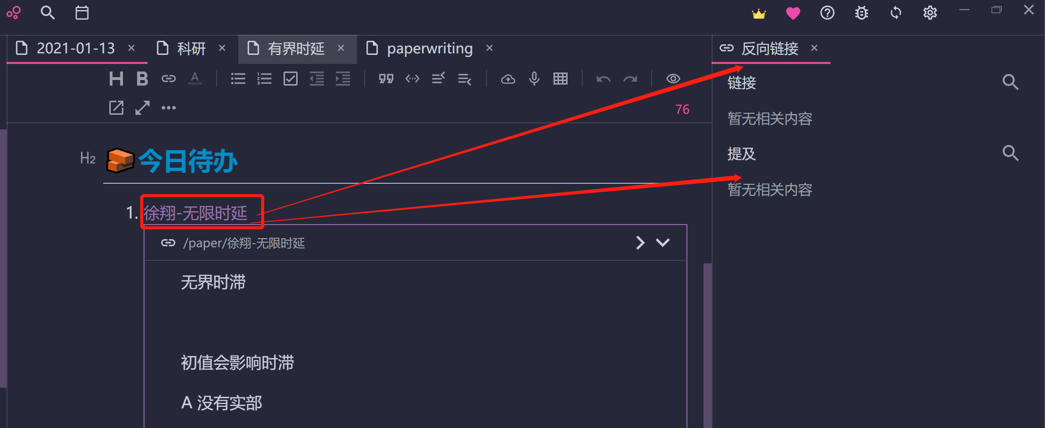This screenshot has width=1045, height=428.
Task: Click the outdent toolbar button
Action: point(317,79)
